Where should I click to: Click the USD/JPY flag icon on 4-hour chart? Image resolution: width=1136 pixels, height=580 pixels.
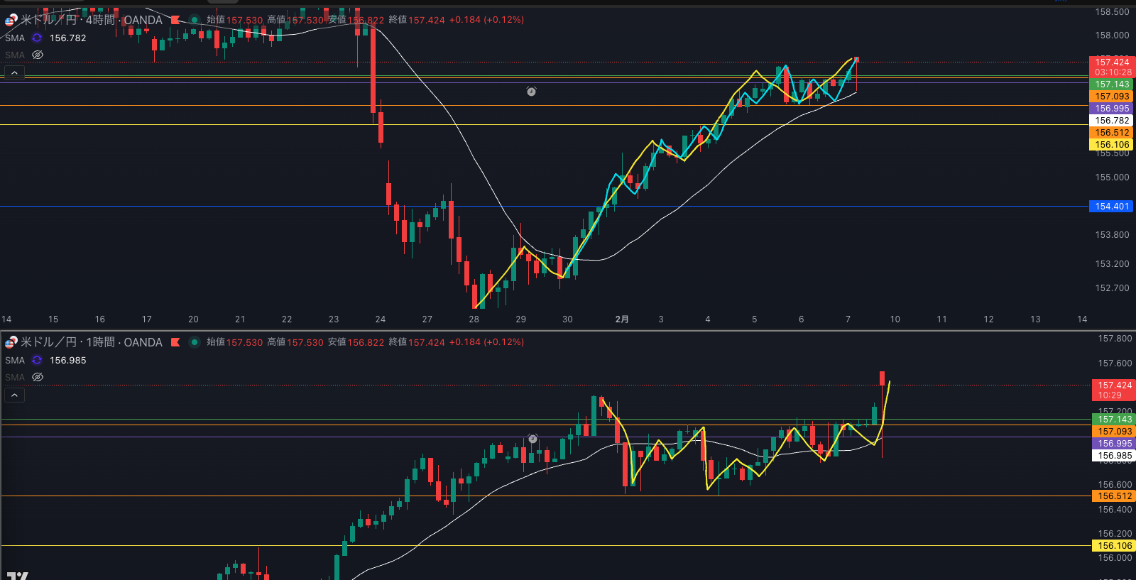[x=11, y=21]
